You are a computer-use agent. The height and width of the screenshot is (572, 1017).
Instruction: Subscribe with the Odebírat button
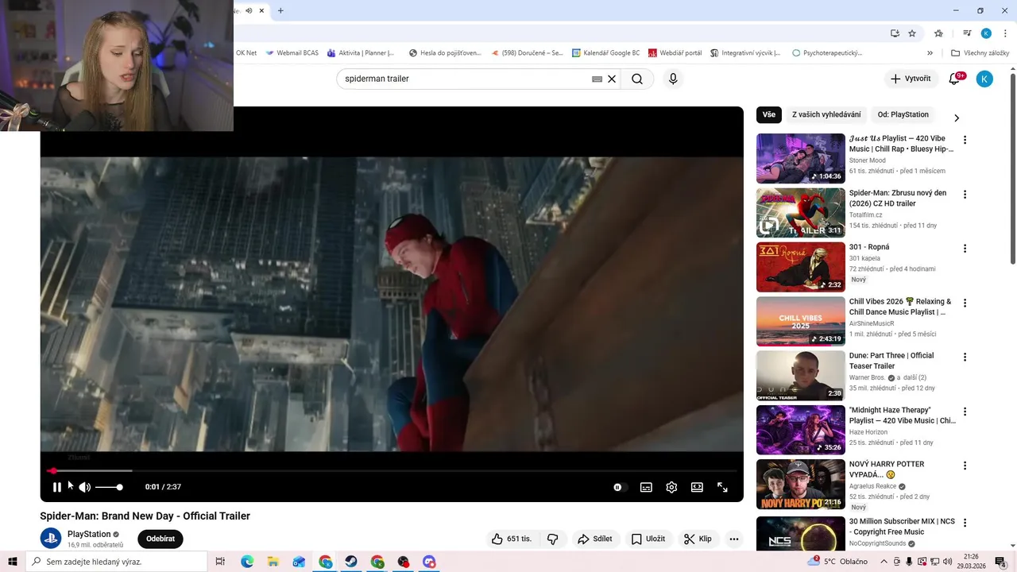coord(160,539)
